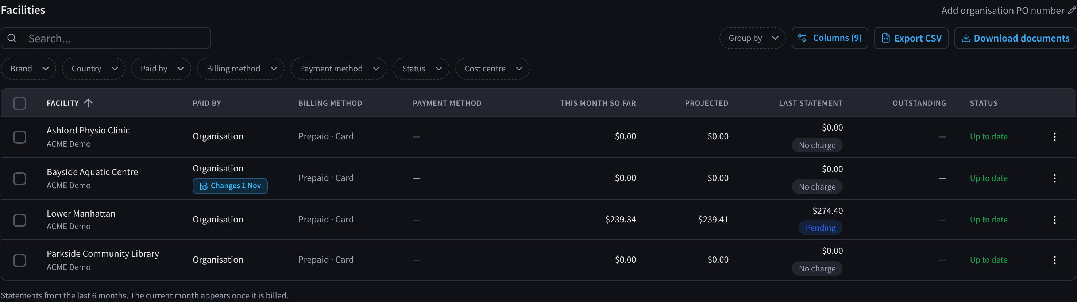Click the calendar icon in Changes 1 Nov badge

(204, 186)
